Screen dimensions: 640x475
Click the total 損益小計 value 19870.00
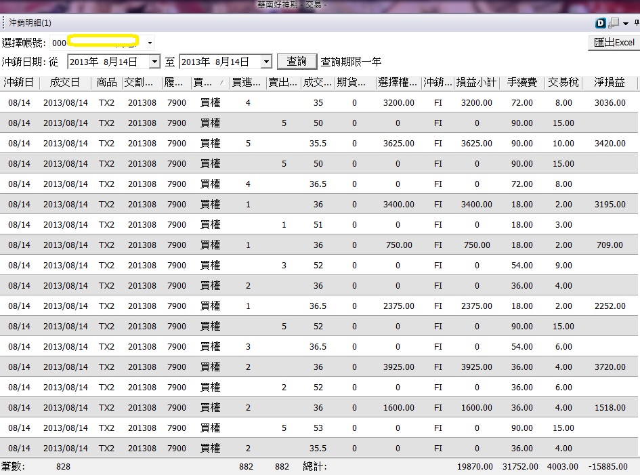click(475, 466)
